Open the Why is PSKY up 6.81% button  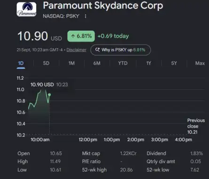point(121,50)
